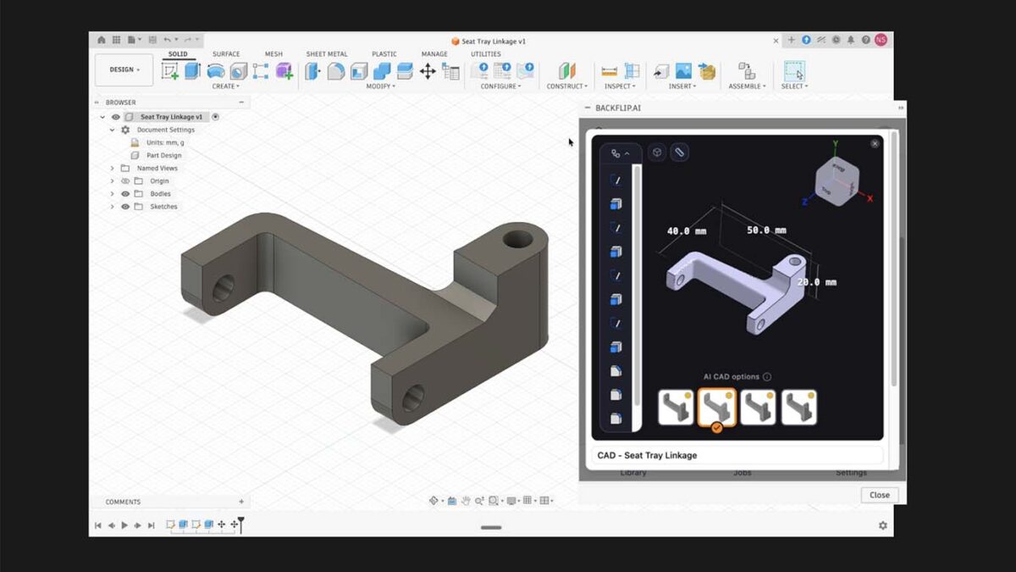Select the Offset Plane construct icon
Screen dimensions: 1016x572
pos(566,71)
